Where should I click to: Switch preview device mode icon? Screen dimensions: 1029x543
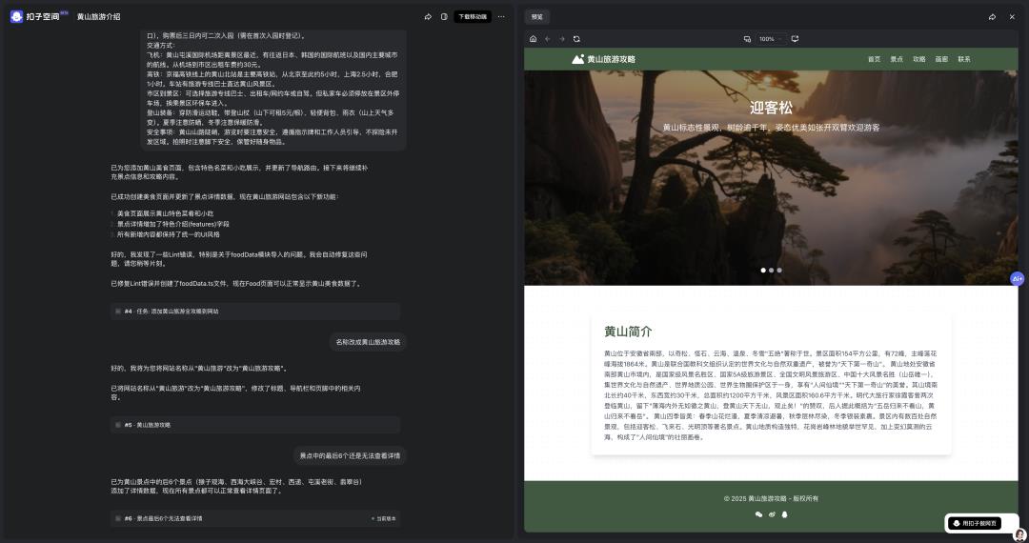point(747,39)
